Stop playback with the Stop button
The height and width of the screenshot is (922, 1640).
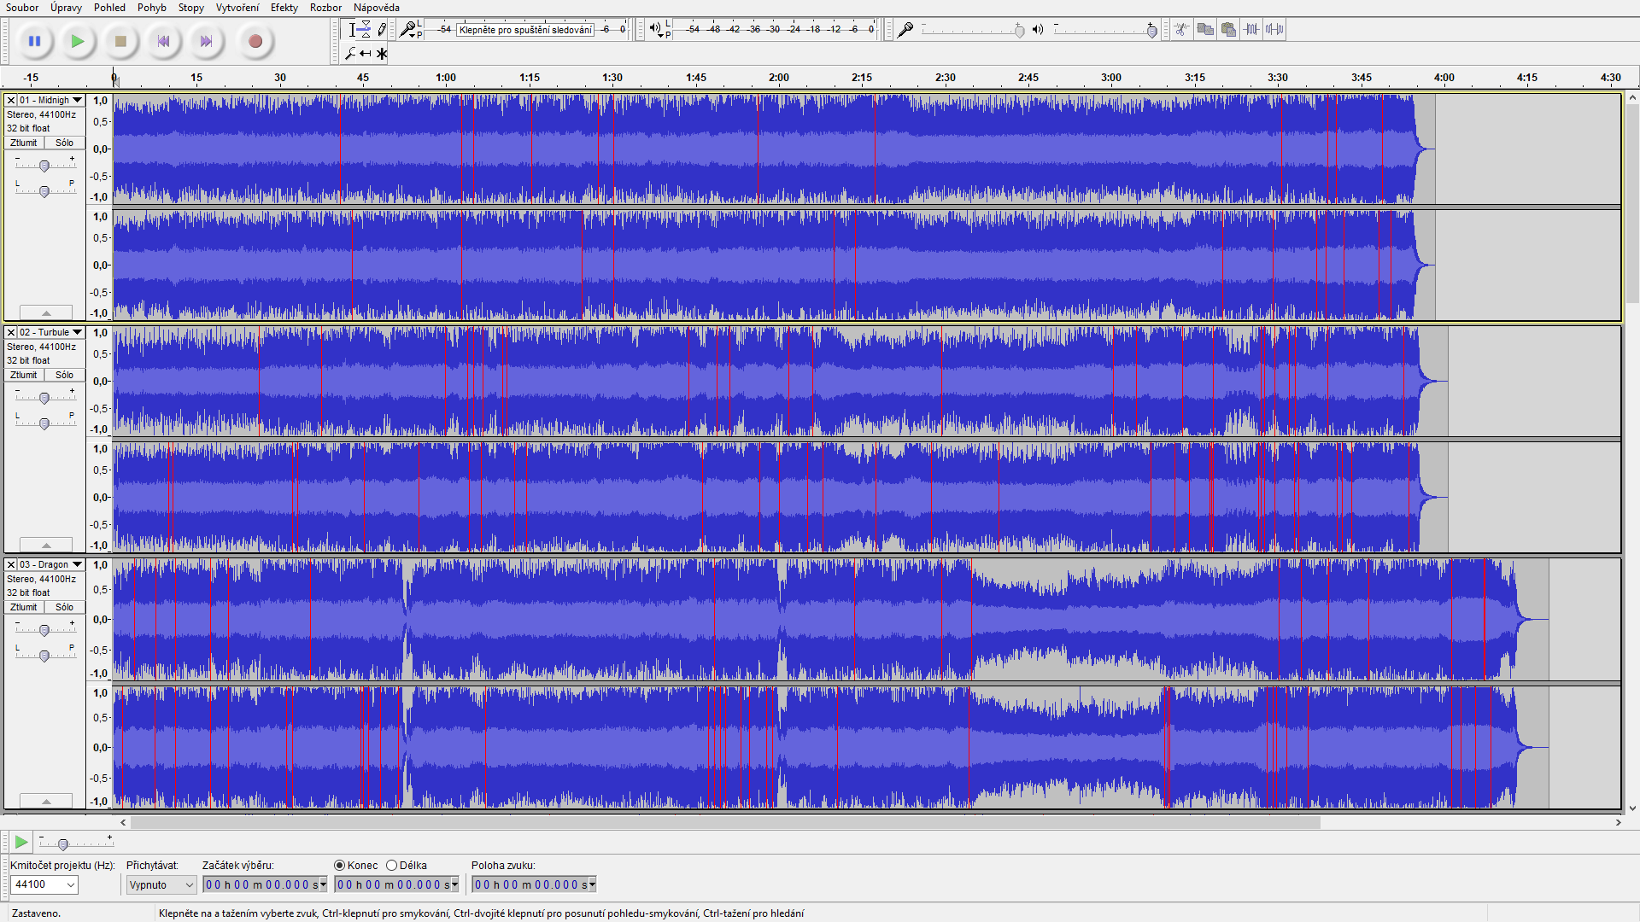120,41
